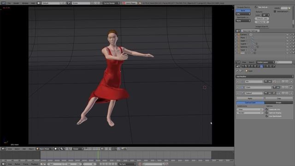The width and height of the screenshot is (295, 166).
Task: Open the 3D viewport editor type selector
Action: click(x=4, y=149)
